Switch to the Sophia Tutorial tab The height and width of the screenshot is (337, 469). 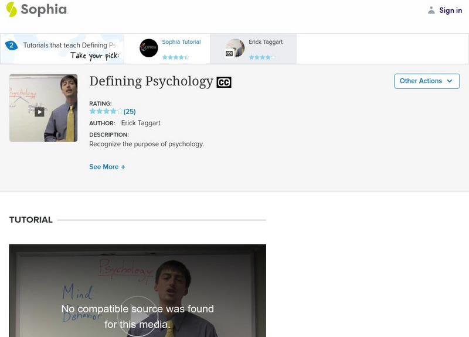pos(183,42)
